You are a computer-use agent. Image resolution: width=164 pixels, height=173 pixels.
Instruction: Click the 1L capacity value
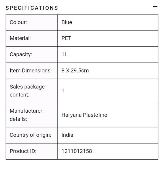(x=65, y=54)
